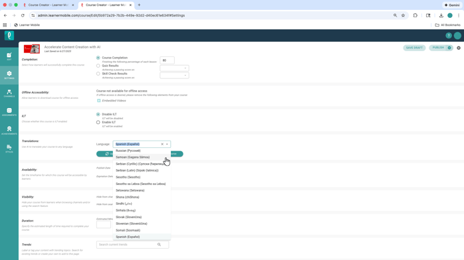
Task: Open browser downloads
Action: [441, 15]
